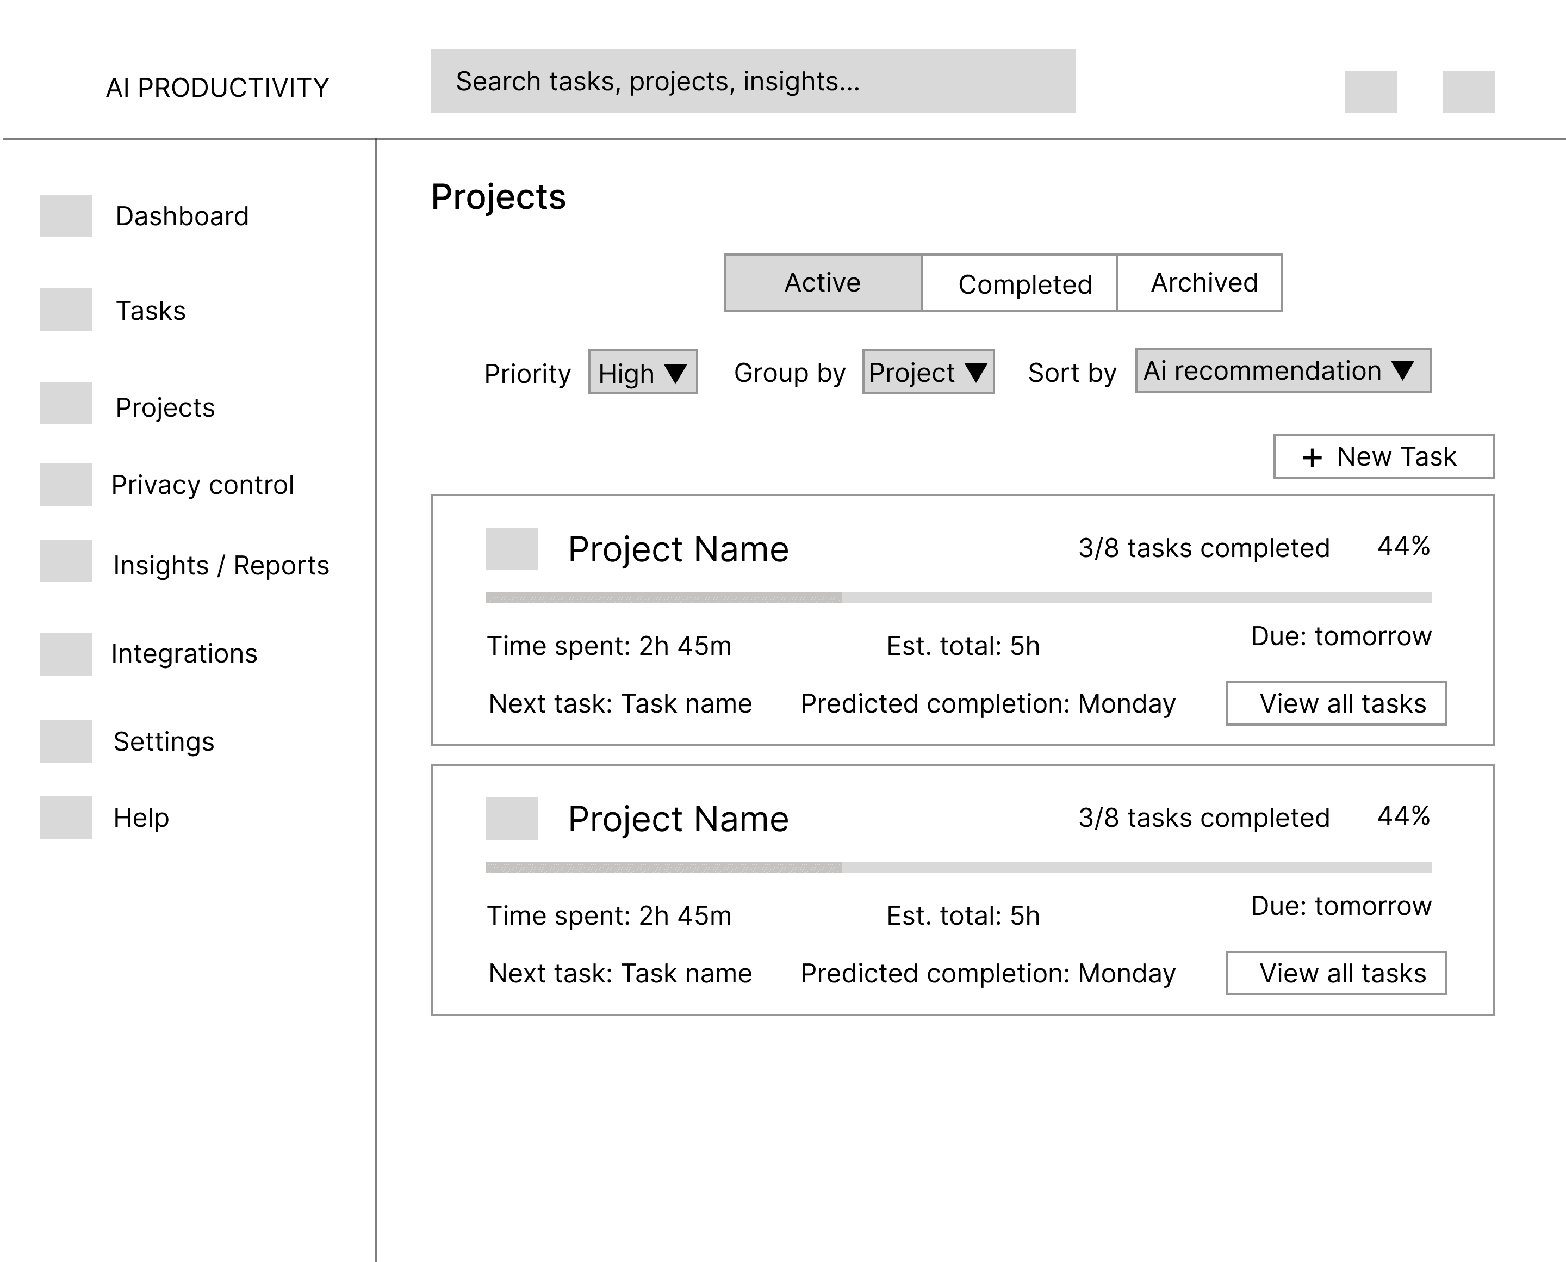Click the Insights / Reports sidebar icon
Screen dimensions: 1566x1262
point(66,560)
